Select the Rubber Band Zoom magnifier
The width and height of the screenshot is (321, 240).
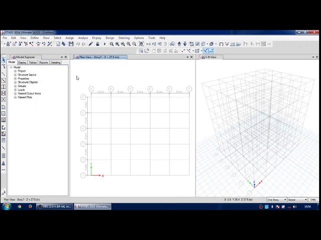pyautogui.click(x=111, y=44)
